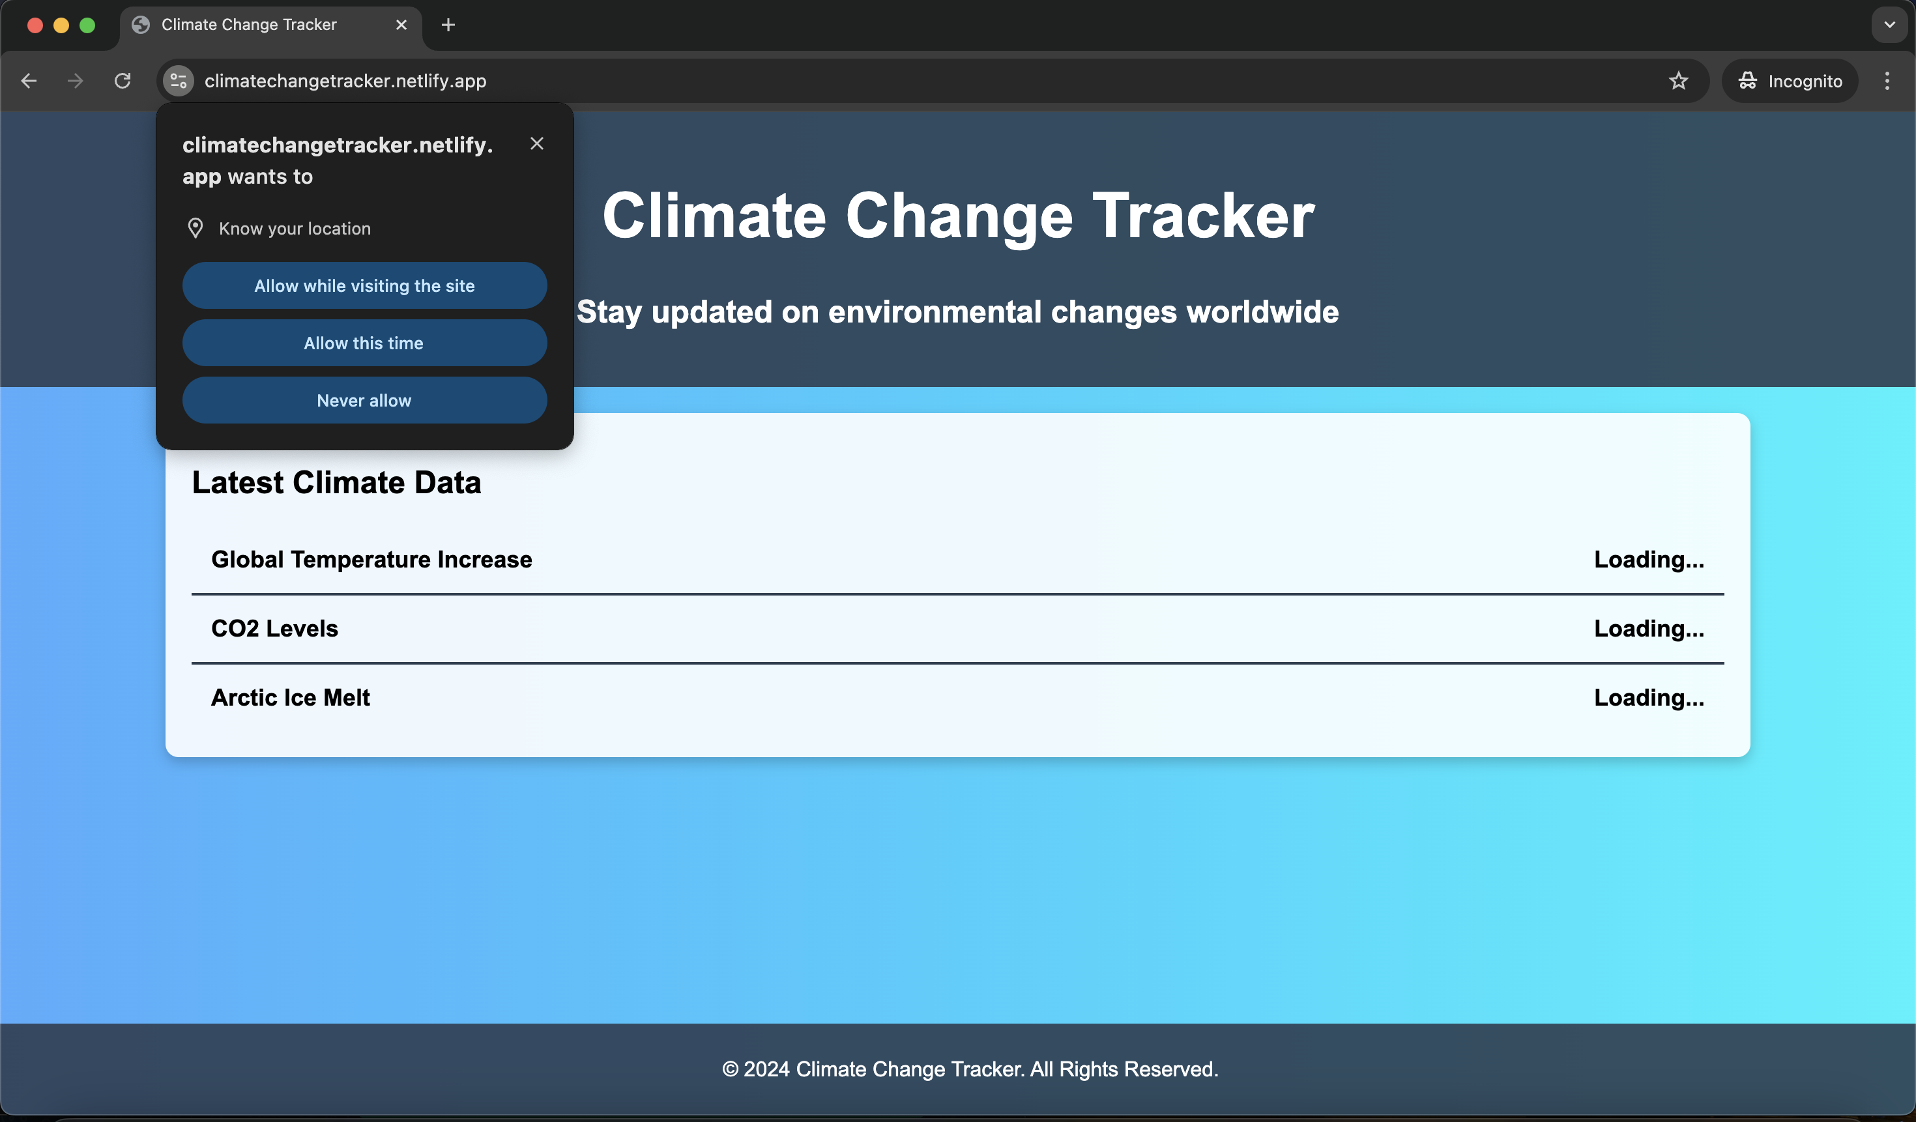Open site information settings in address bar

pos(177,81)
